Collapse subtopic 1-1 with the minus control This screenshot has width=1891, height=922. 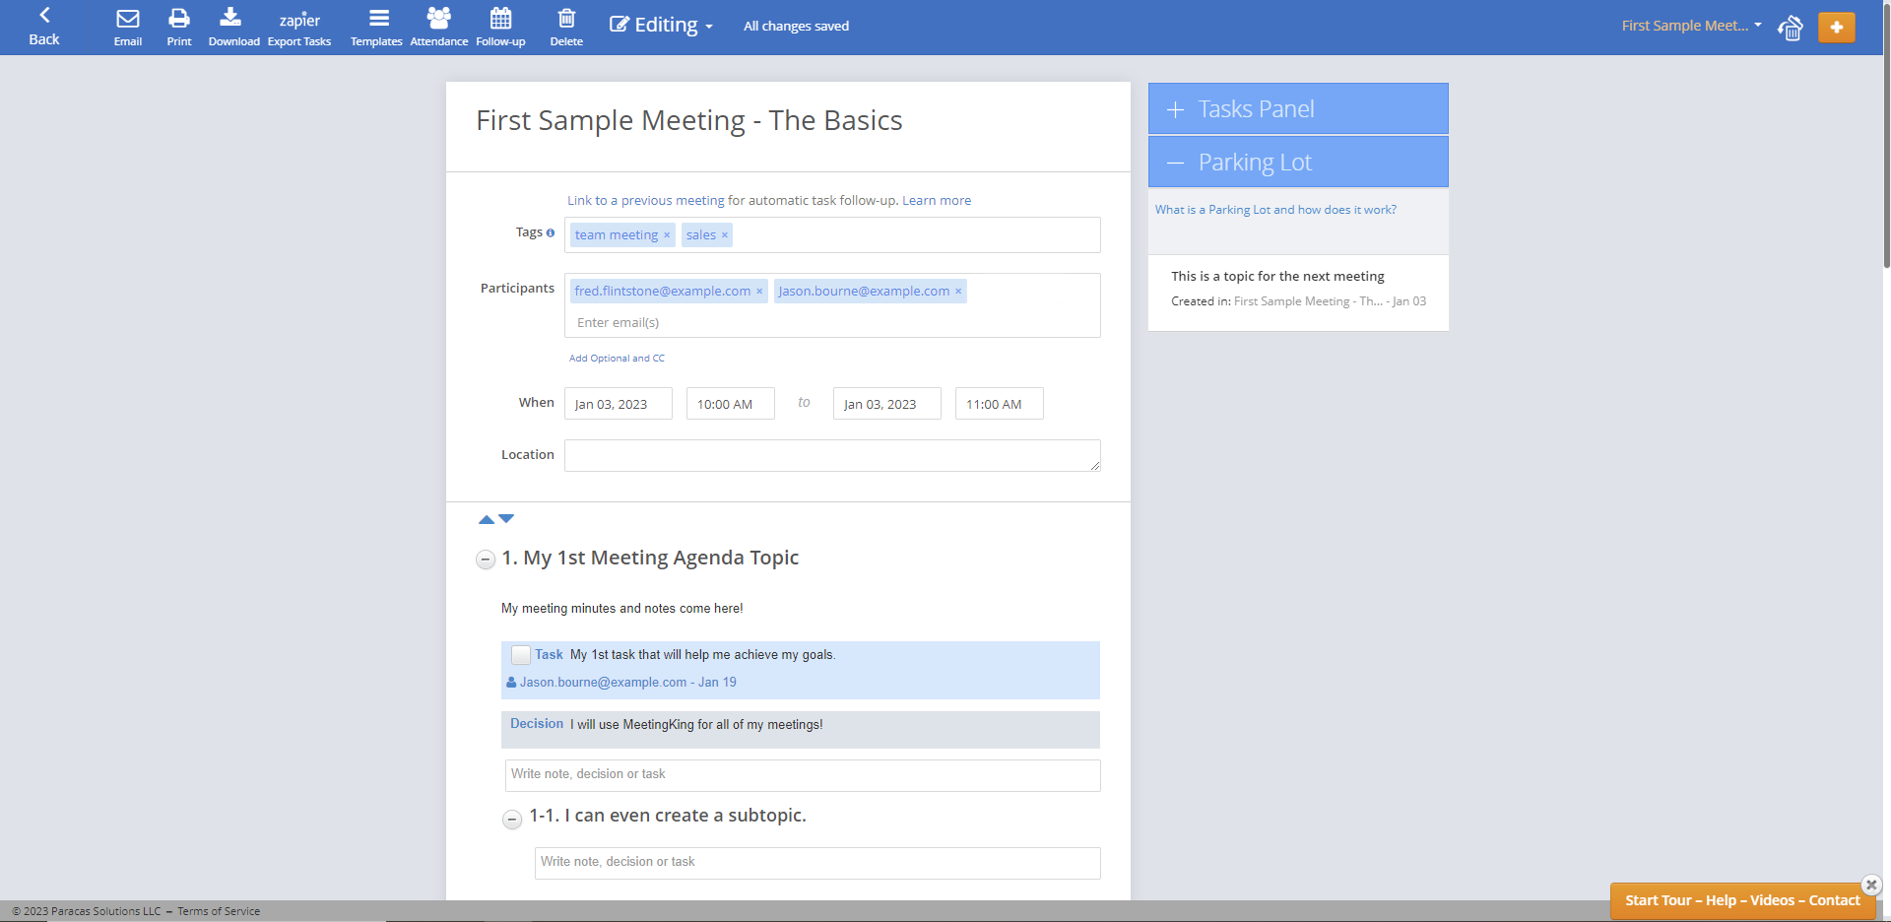click(511, 820)
